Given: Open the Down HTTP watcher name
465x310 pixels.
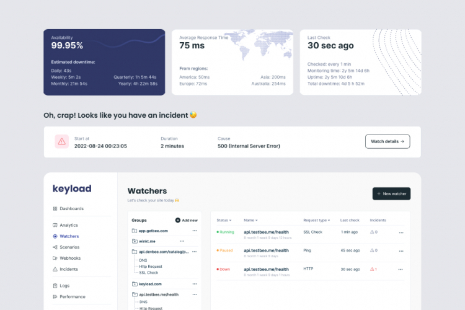Looking at the screenshot, I should (x=266, y=269).
